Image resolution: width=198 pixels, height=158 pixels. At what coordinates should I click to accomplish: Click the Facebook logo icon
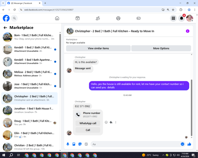6,18
